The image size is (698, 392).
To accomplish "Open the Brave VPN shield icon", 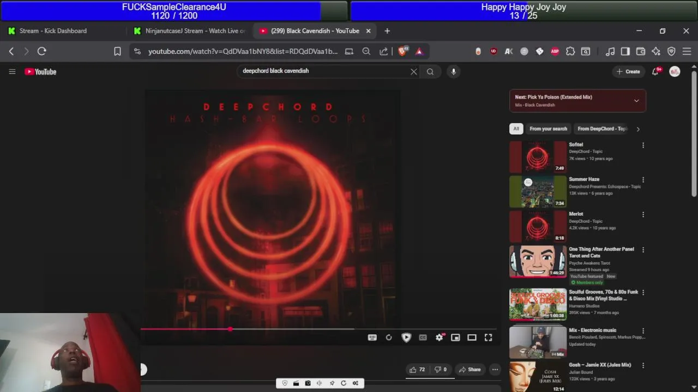I will [x=671, y=51].
